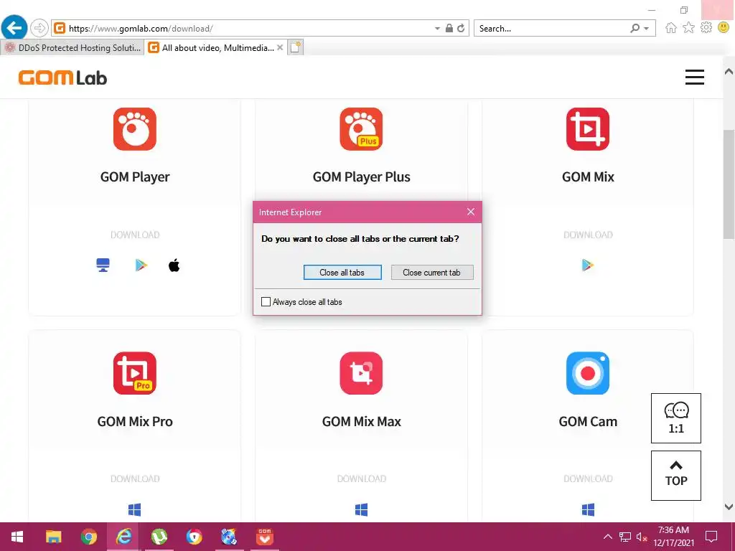Select the Google Play icon under GOM Player
Image resolution: width=735 pixels, height=551 pixels.
tap(141, 265)
